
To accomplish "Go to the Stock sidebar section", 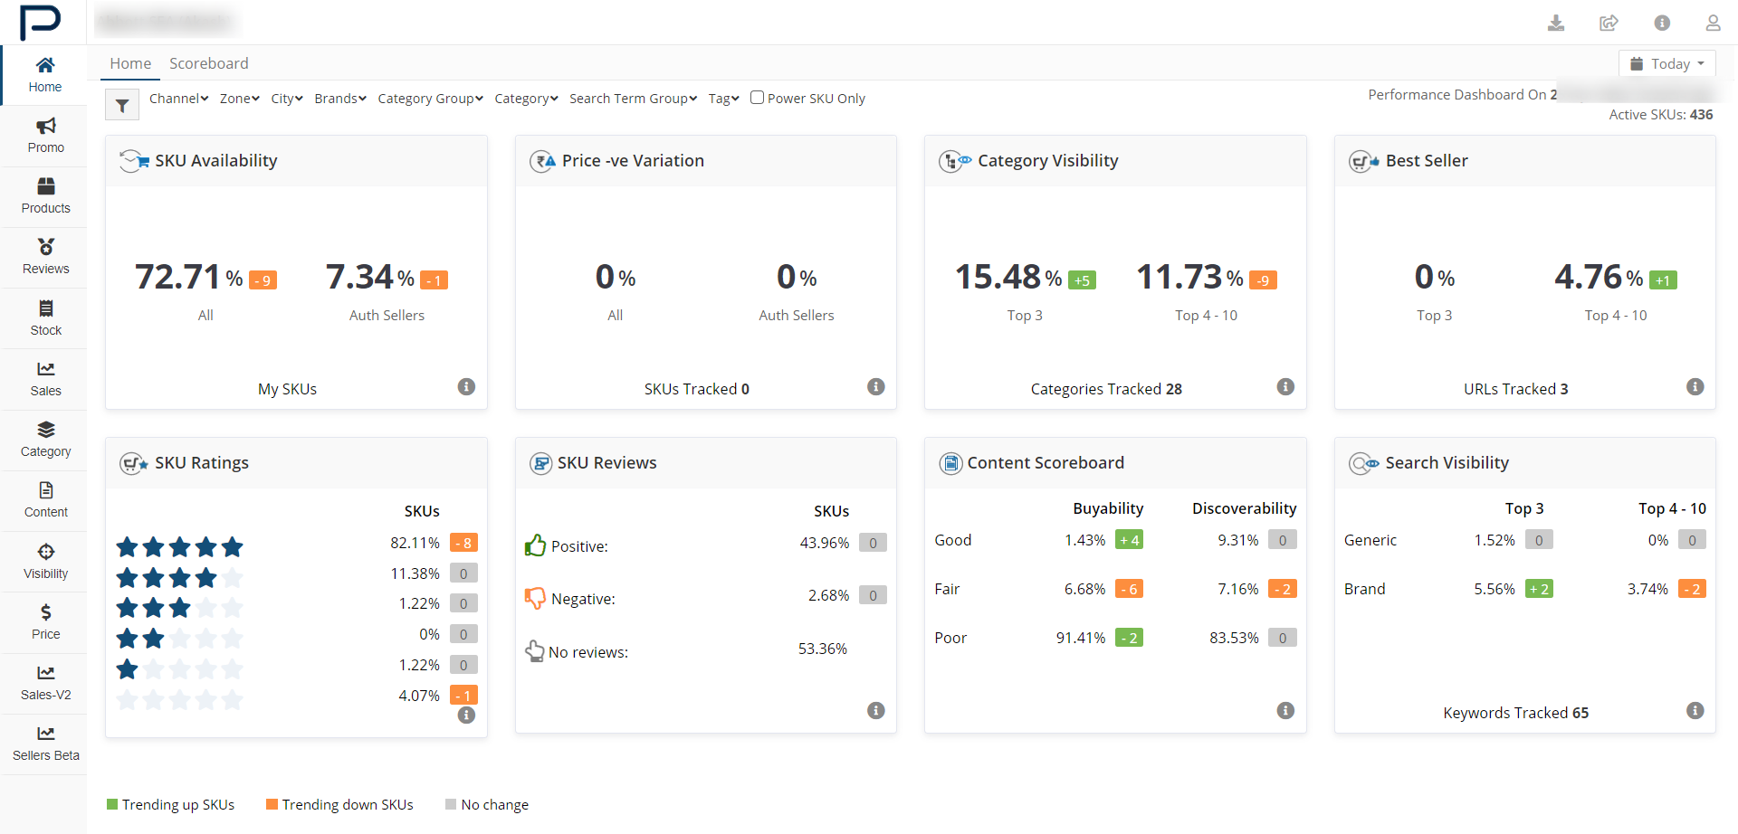I will pos(45,317).
